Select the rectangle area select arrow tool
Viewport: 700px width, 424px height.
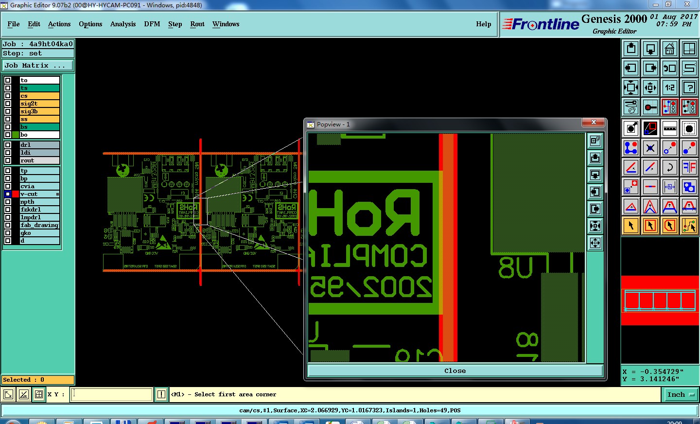(650, 226)
